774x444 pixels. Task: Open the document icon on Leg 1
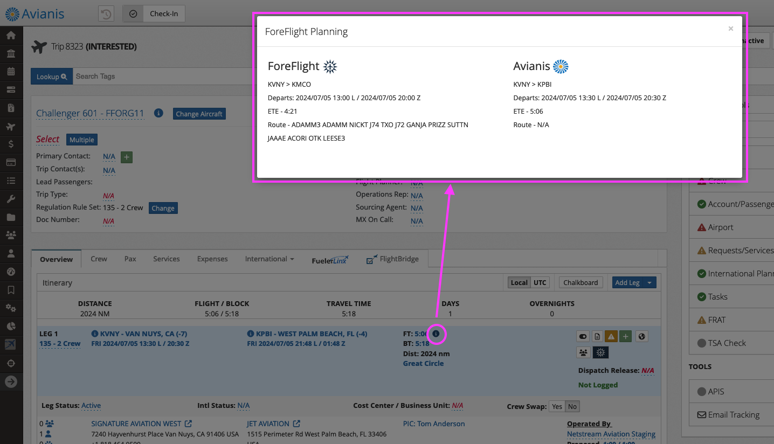(597, 337)
